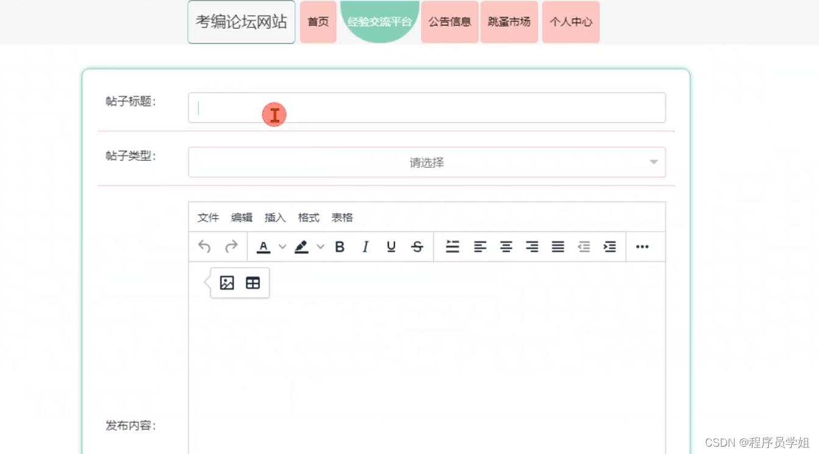819x454 pixels.
Task: Redo the last undone edit
Action: tap(231, 247)
